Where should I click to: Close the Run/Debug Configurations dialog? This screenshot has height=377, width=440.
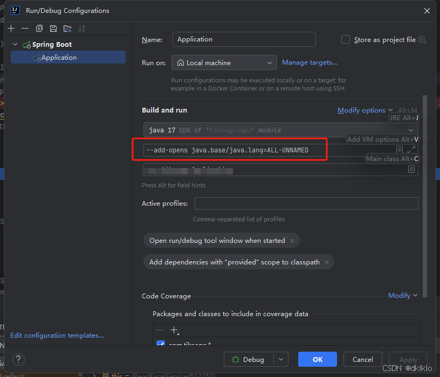(427, 11)
